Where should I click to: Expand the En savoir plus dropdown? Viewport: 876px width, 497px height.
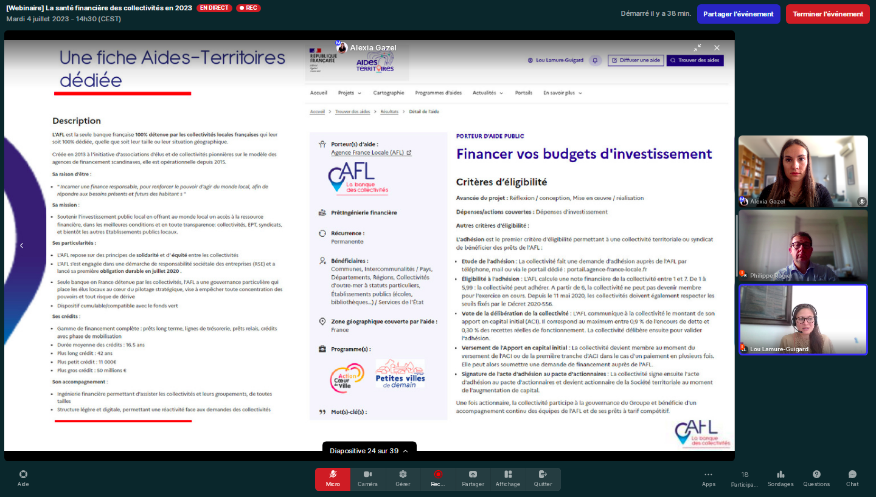click(563, 93)
